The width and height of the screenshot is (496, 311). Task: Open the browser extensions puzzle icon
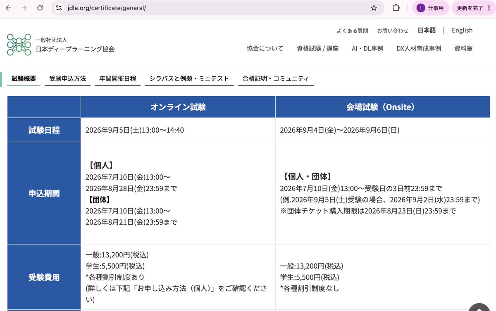click(396, 8)
